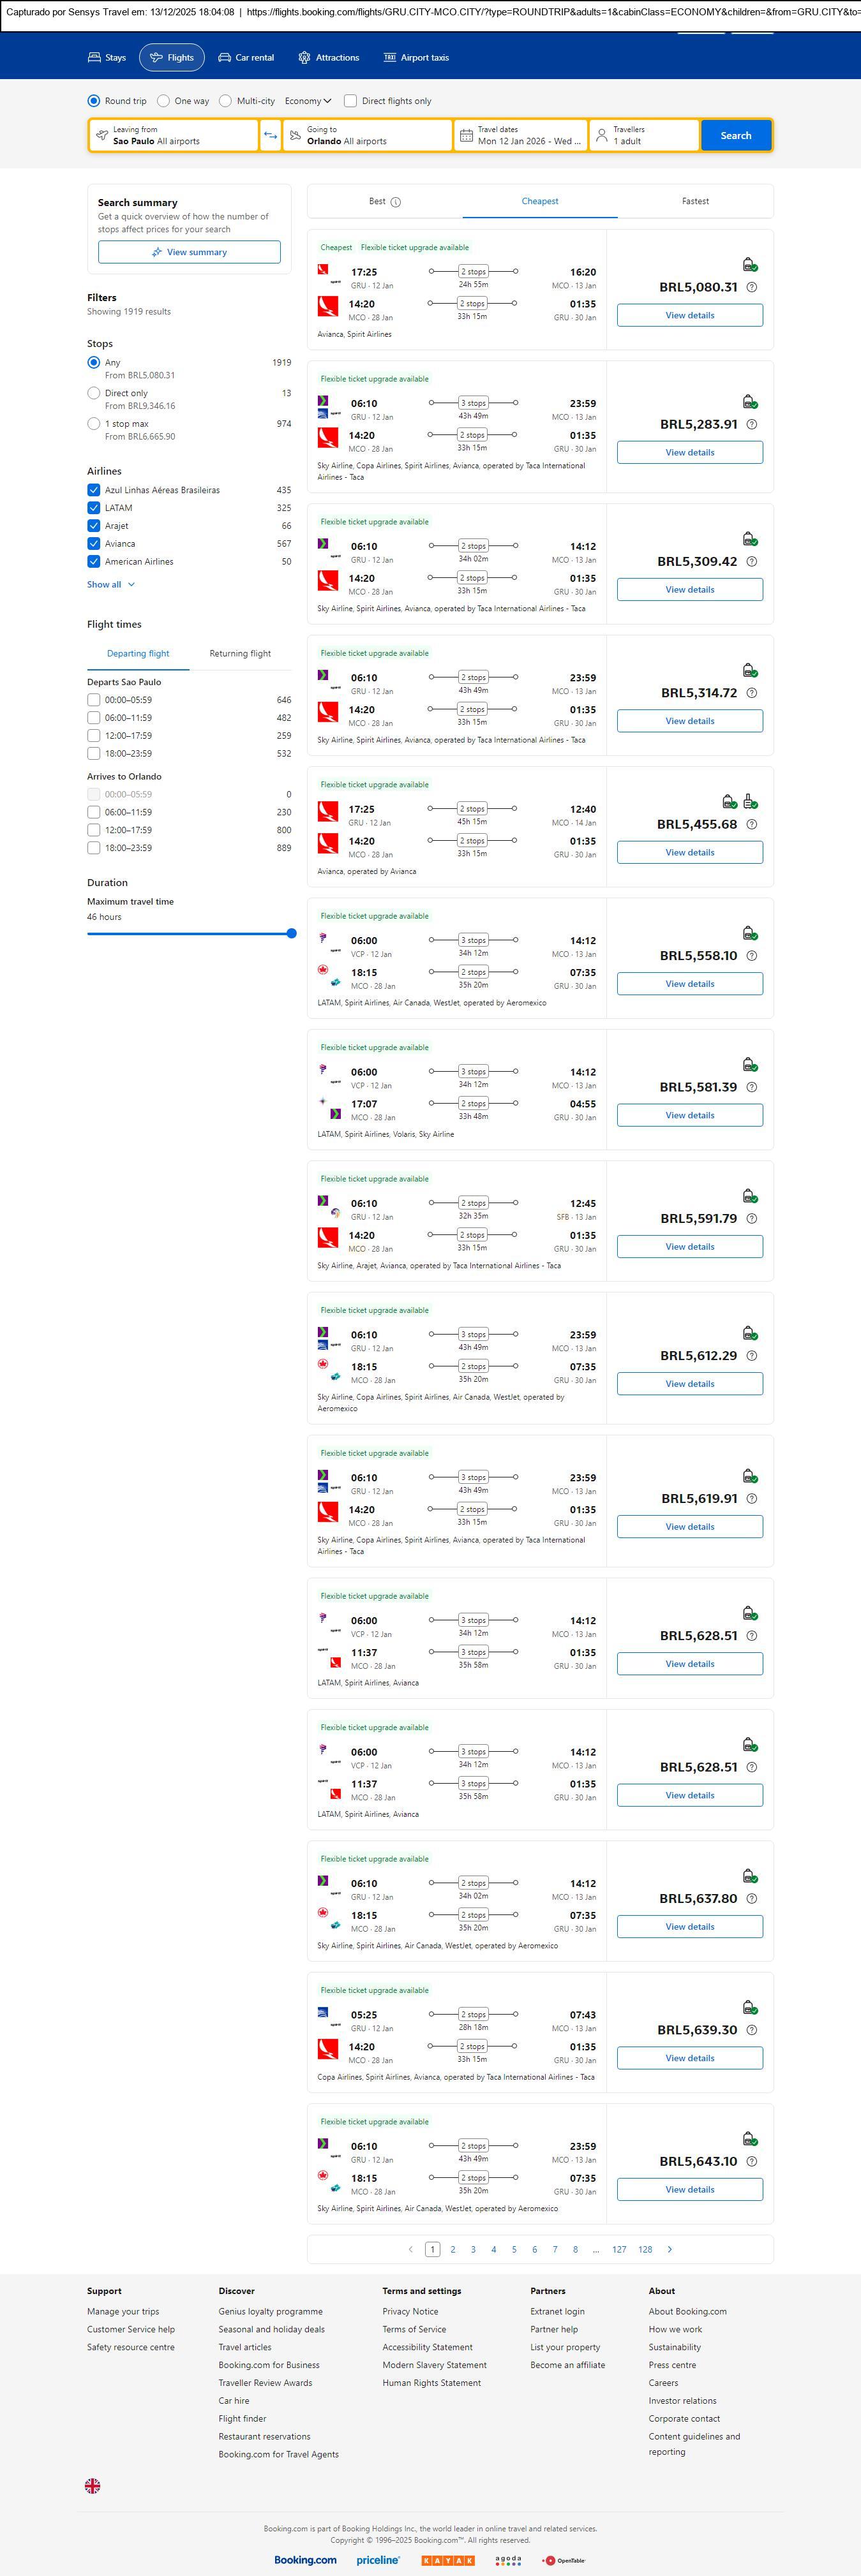Open the Economy cabin class dropdown
The image size is (861, 2576).
(308, 101)
